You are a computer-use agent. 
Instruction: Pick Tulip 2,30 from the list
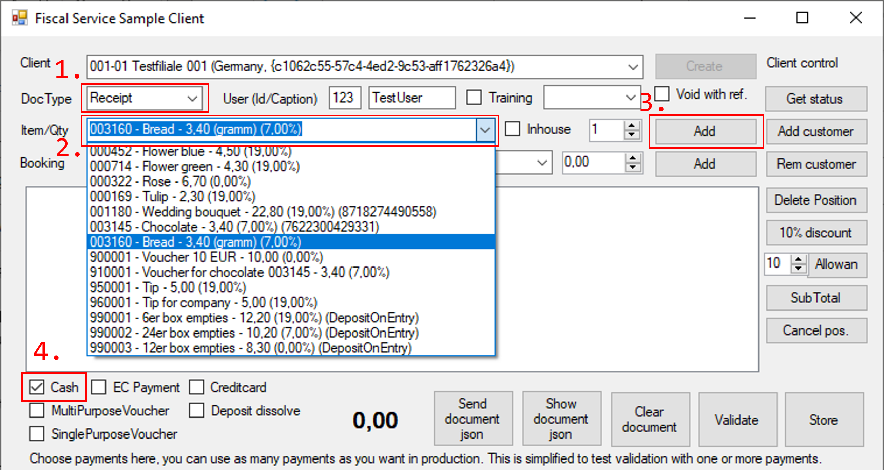click(291, 197)
